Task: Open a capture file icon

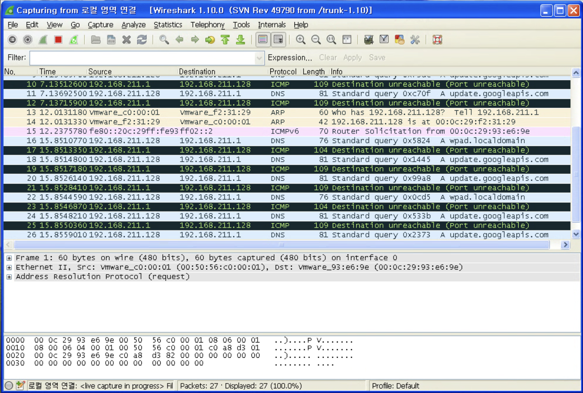Action: click(x=96, y=40)
